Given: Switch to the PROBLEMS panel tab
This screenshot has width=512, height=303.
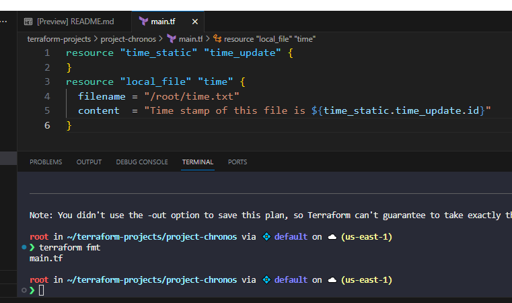Looking at the screenshot, I should [x=46, y=162].
